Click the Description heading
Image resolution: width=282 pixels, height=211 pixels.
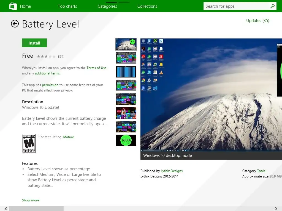(32, 102)
